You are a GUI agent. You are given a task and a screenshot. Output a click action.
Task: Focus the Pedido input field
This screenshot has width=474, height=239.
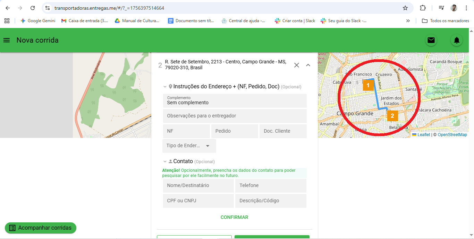pyautogui.click(x=235, y=131)
